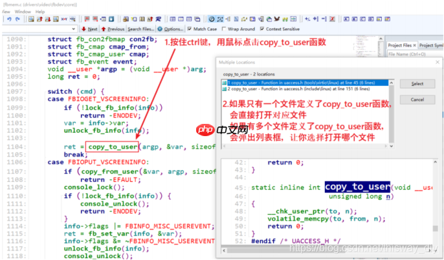Click main editor scroll-up arrow
444x260 pixels.
tap(381, 39)
